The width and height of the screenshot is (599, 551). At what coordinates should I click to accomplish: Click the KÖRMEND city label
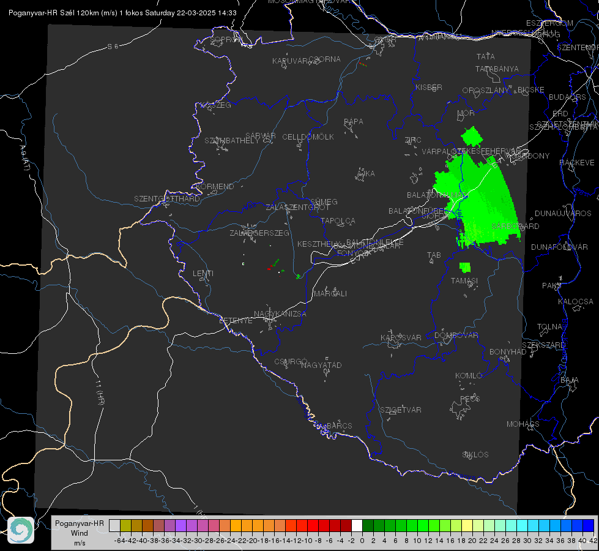coord(215,187)
